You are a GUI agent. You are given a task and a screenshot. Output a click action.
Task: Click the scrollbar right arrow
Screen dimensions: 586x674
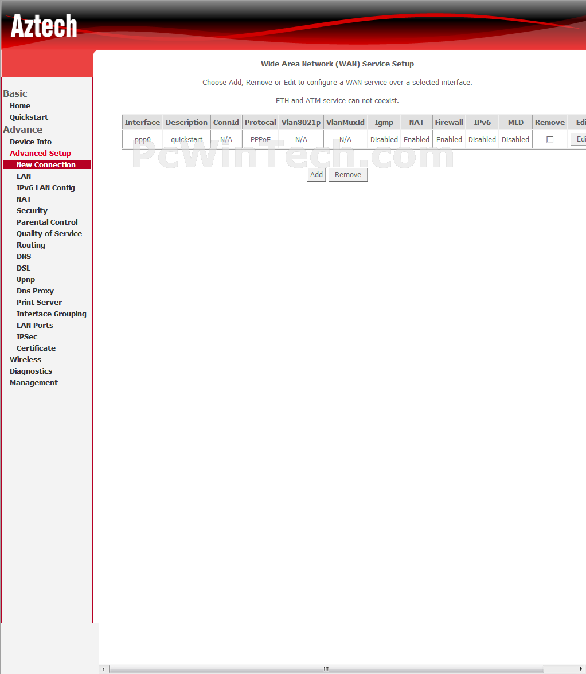581,669
